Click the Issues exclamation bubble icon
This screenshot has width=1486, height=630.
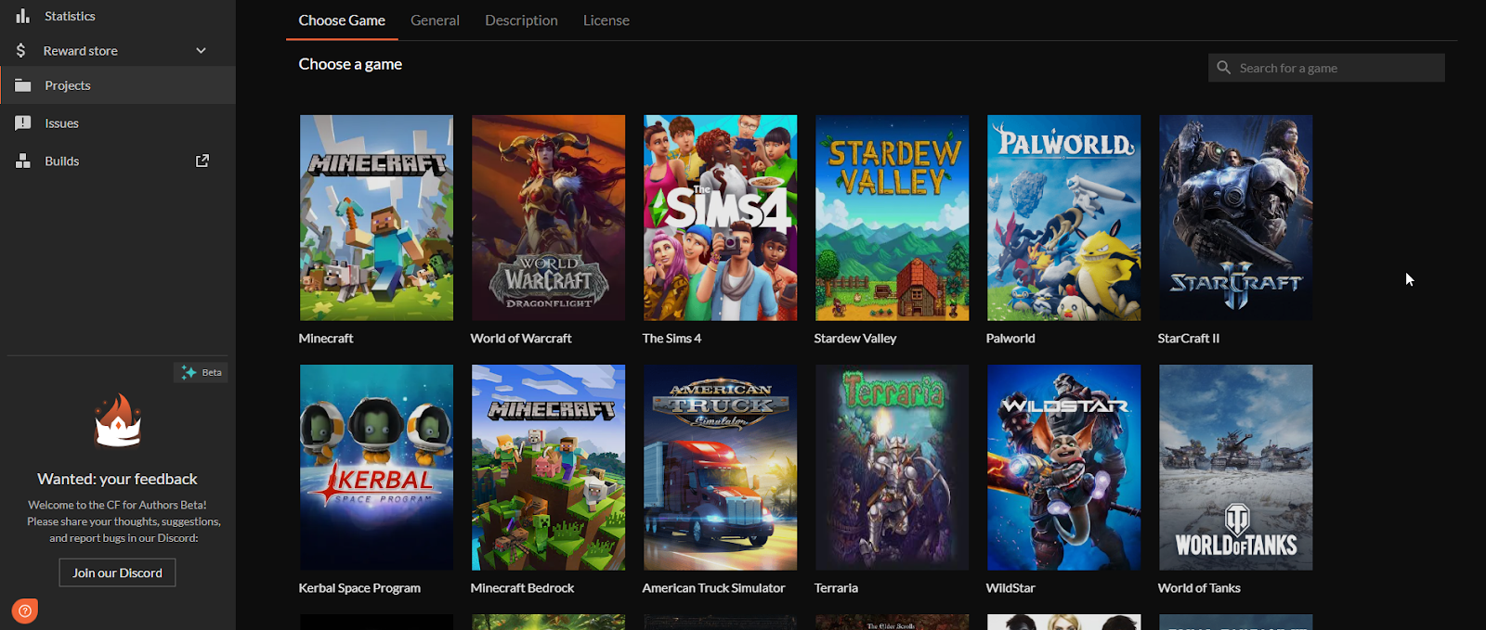click(x=22, y=122)
